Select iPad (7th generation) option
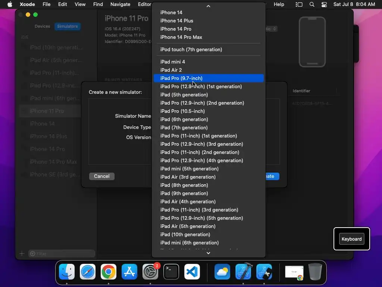The height and width of the screenshot is (287, 382). (x=209, y=128)
